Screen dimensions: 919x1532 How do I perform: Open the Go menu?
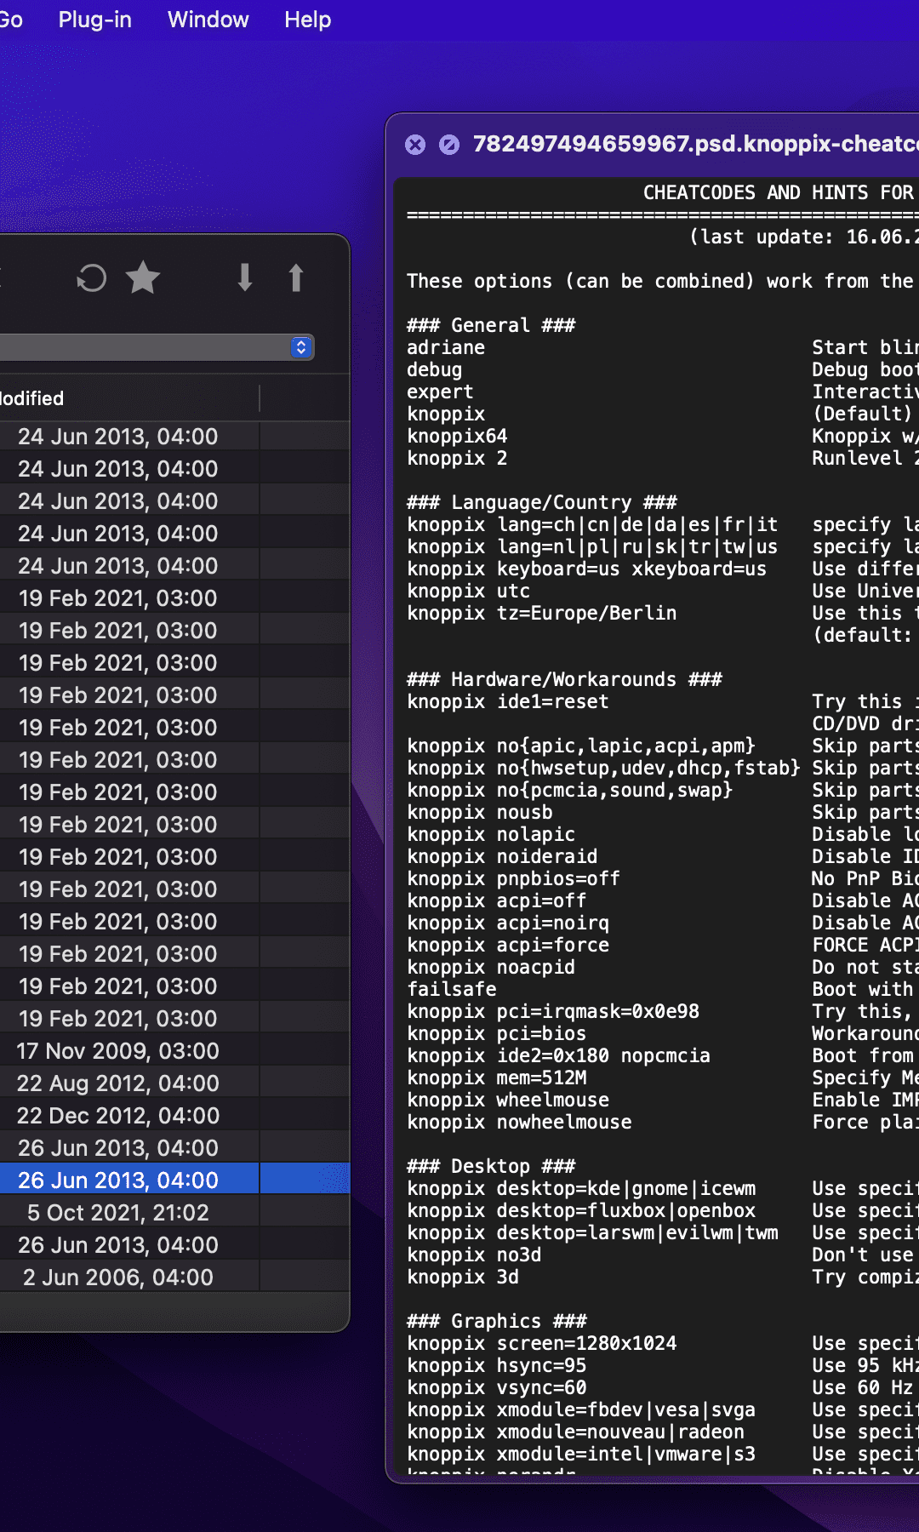tap(10, 20)
